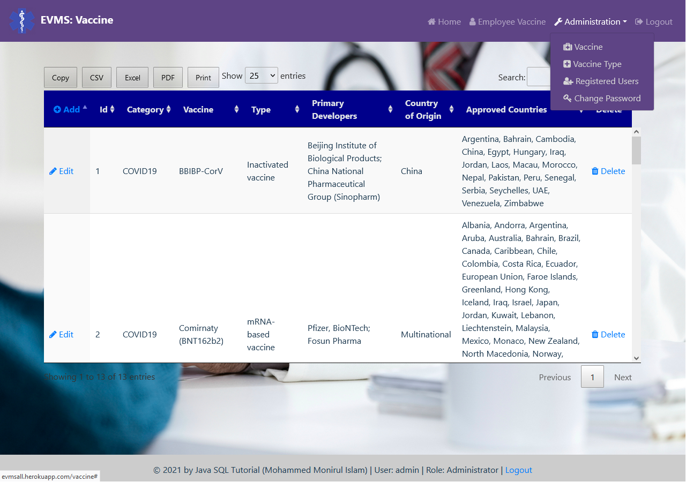Click the caduceus logo icon
The height and width of the screenshot is (482, 686).
pyautogui.click(x=23, y=21)
